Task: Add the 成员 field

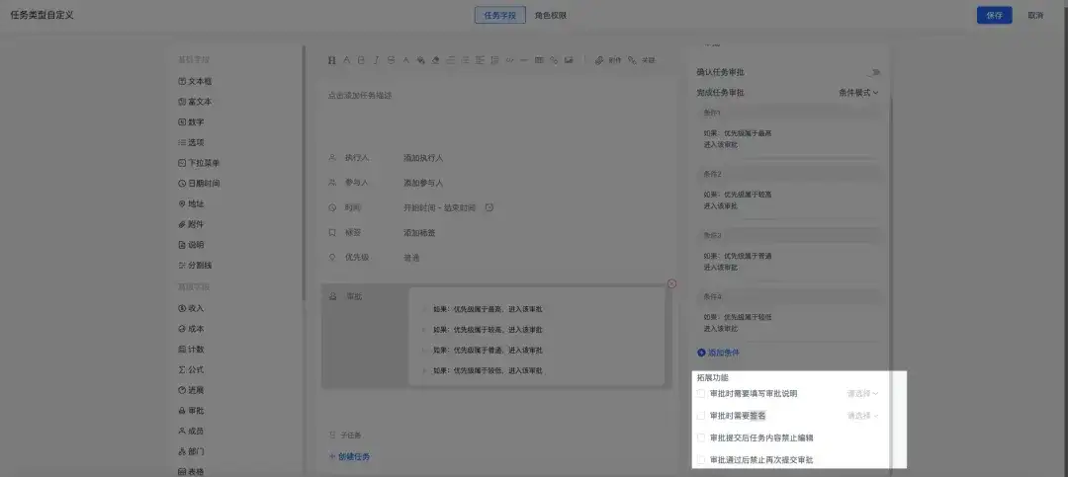Action: [191, 431]
